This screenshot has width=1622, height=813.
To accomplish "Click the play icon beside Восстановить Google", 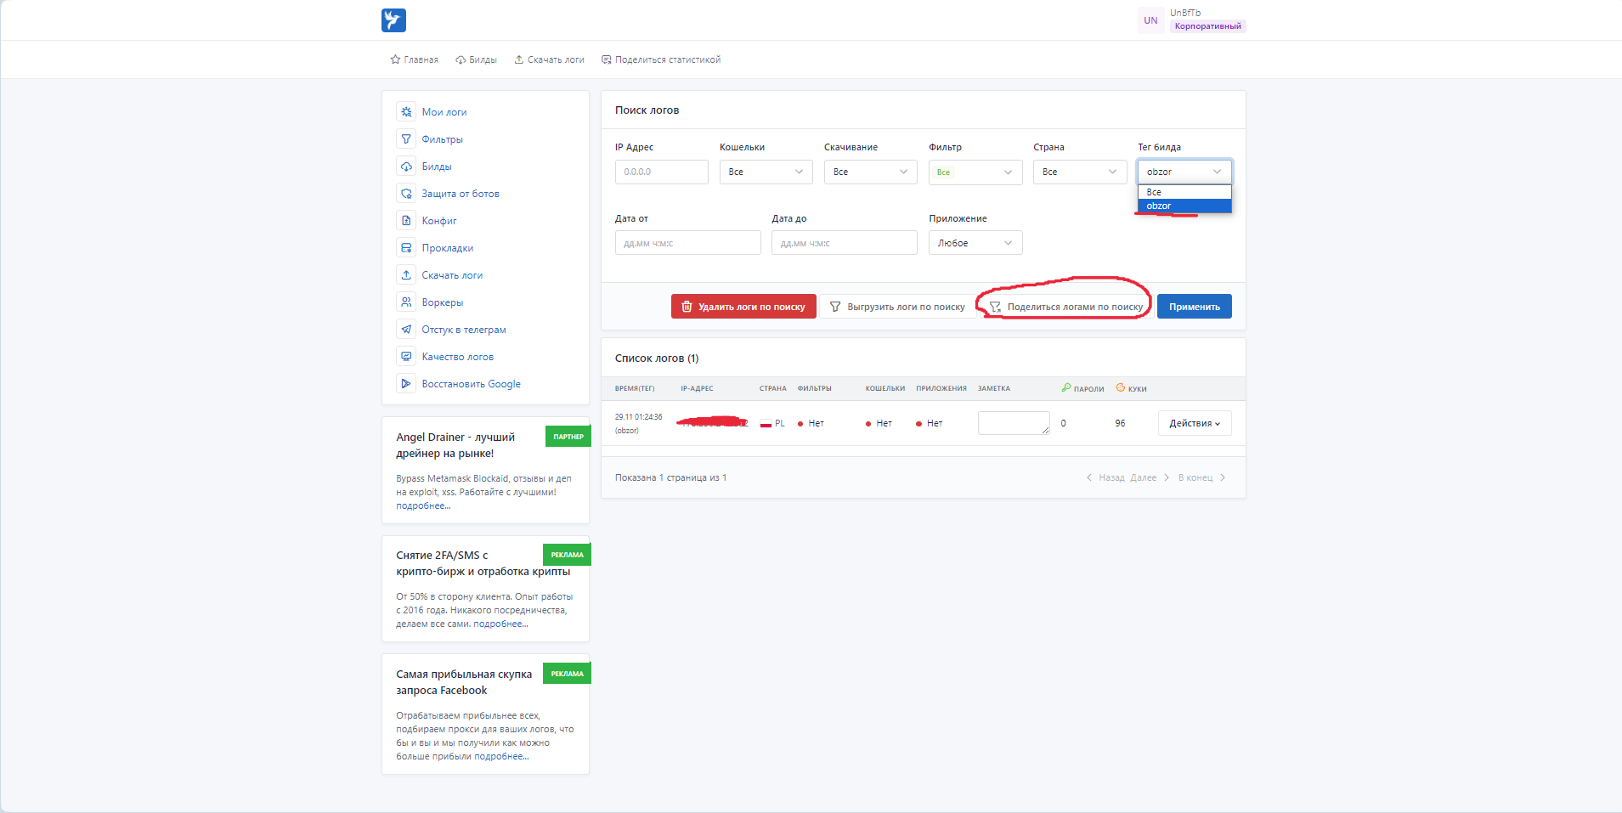I will [406, 384].
